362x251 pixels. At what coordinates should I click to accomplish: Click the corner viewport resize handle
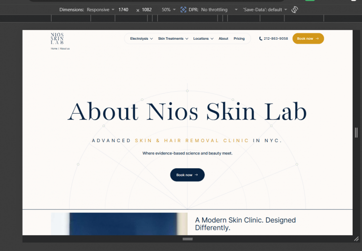[x=357, y=239]
